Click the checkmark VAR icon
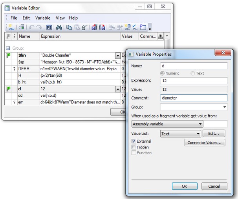Screen dimensions: 238x199 tap(135, 27)
